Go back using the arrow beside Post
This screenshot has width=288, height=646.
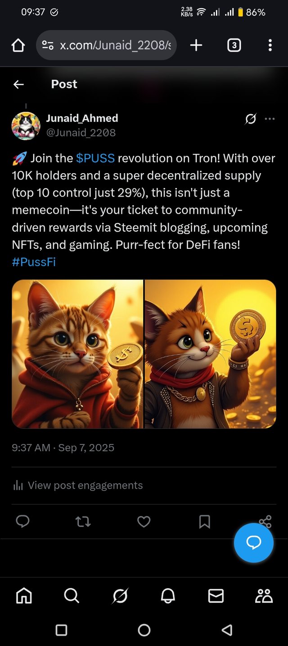coord(18,84)
